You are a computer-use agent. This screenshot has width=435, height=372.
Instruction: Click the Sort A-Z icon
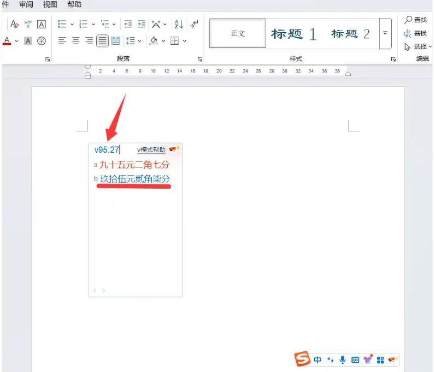click(x=178, y=24)
